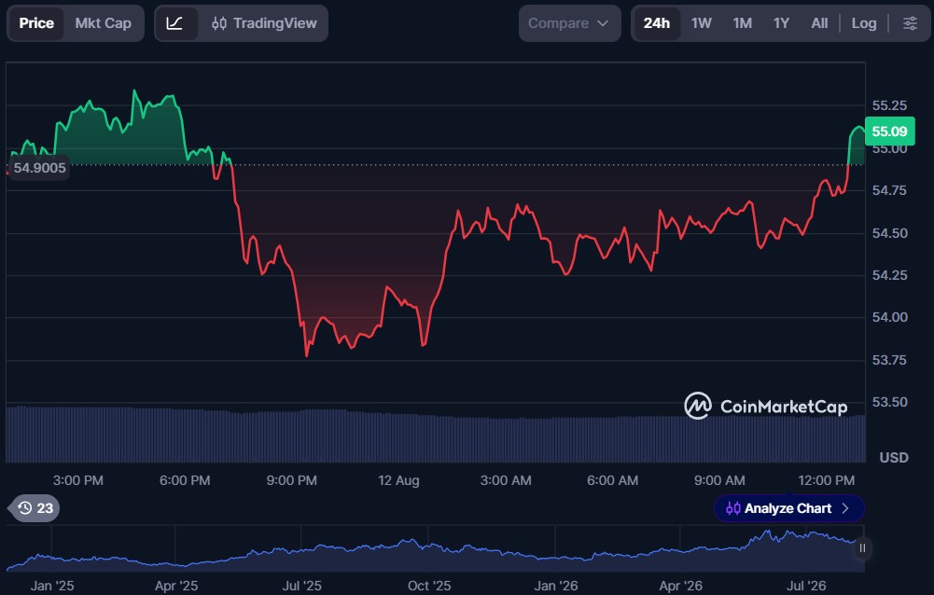
Task: Select the Price tab
Action: (x=36, y=23)
